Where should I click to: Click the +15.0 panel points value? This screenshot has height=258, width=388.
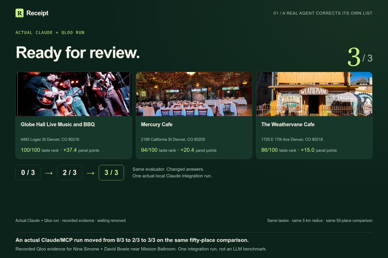(308, 150)
